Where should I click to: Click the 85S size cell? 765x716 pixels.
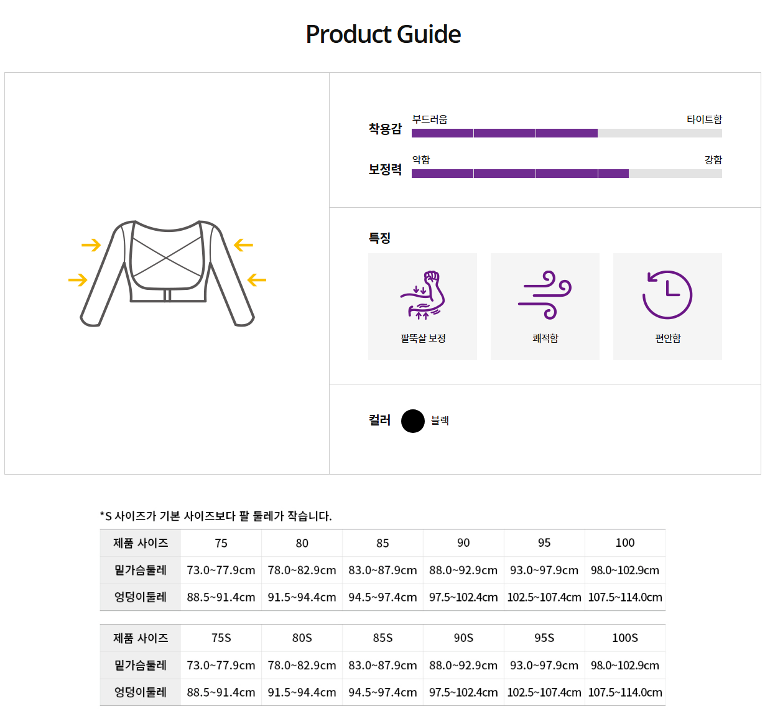382,638
